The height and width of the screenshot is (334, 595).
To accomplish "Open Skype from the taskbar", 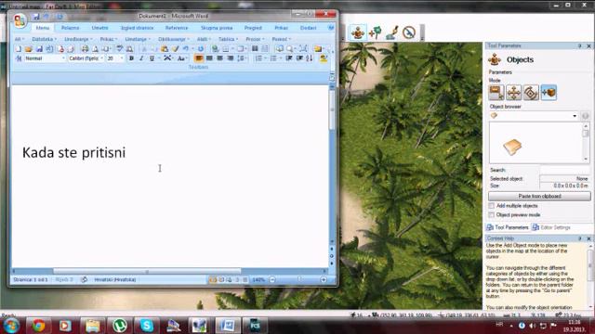I will click(x=147, y=326).
